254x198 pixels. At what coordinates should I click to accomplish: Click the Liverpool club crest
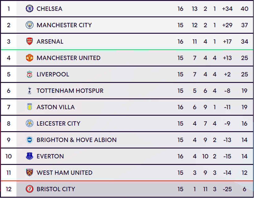pyautogui.click(x=29, y=74)
